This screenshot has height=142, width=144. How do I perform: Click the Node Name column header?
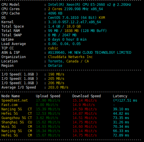11,96
